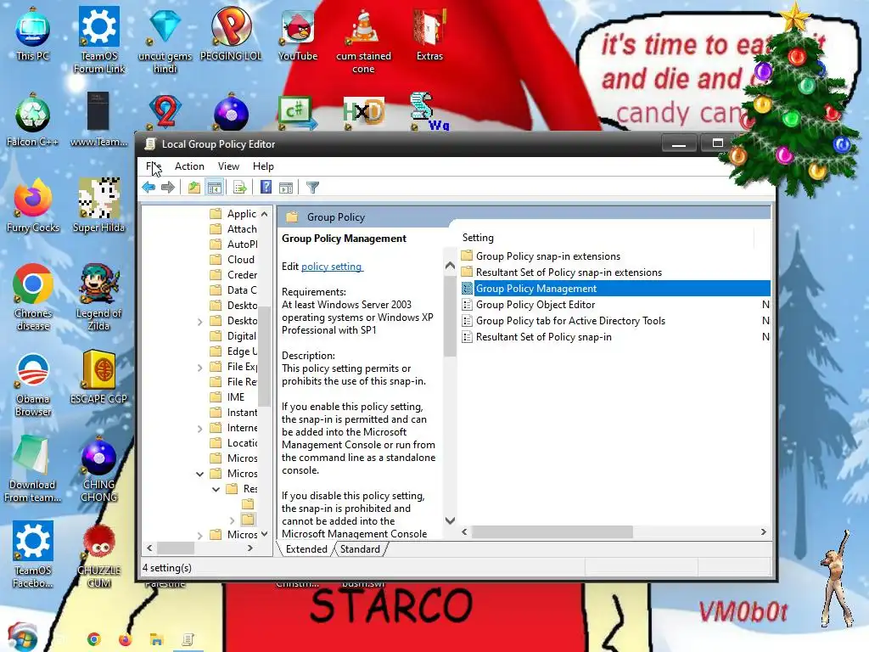This screenshot has width=869, height=652.
Task: Expand the File Exp tree folder
Action: 200,367
